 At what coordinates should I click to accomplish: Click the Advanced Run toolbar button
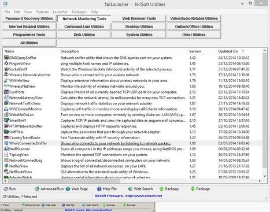[x=49, y=189]
